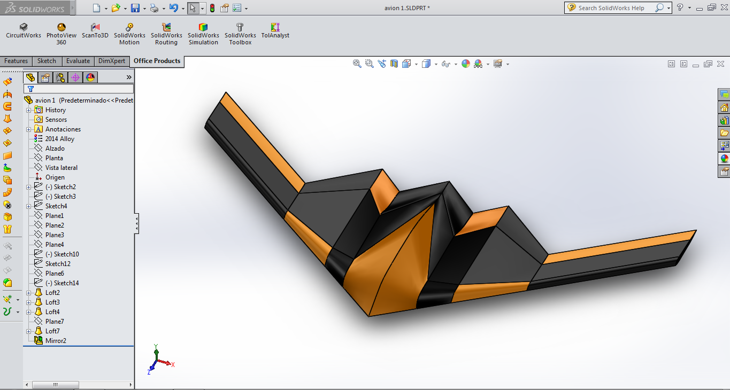Open the PropertyManager panel tab
This screenshot has width=730, height=390.
tap(45, 77)
